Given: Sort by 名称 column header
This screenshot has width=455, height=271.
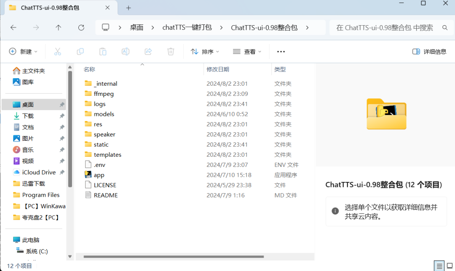Looking at the screenshot, I should click(x=89, y=69).
